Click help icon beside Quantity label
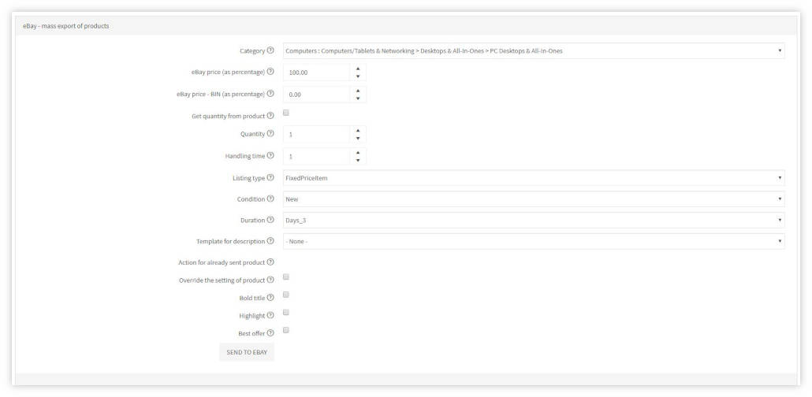Viewport: 812px width, 397px height. (x=270, y=134)
